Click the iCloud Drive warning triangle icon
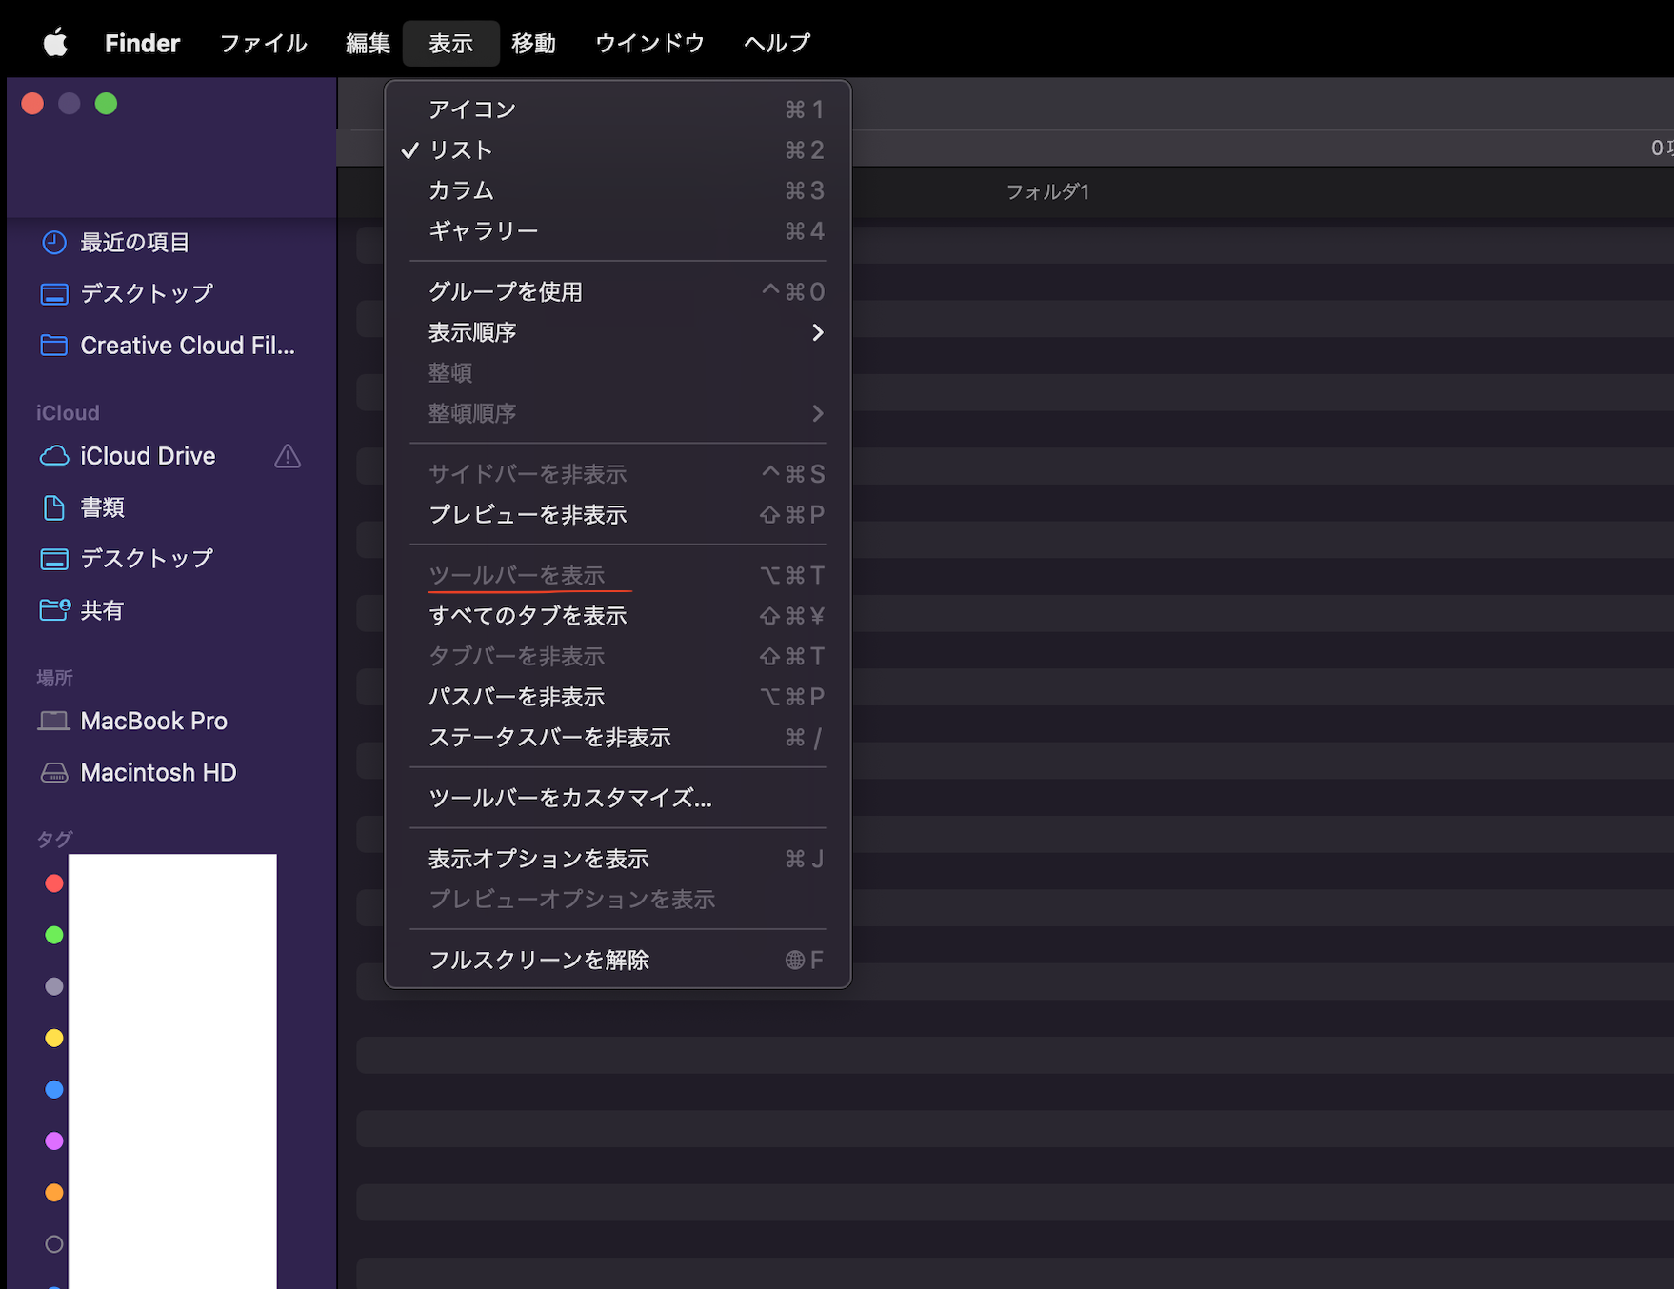The width and height of the screenshot is (1674, 1289). (x=288, y=457)
